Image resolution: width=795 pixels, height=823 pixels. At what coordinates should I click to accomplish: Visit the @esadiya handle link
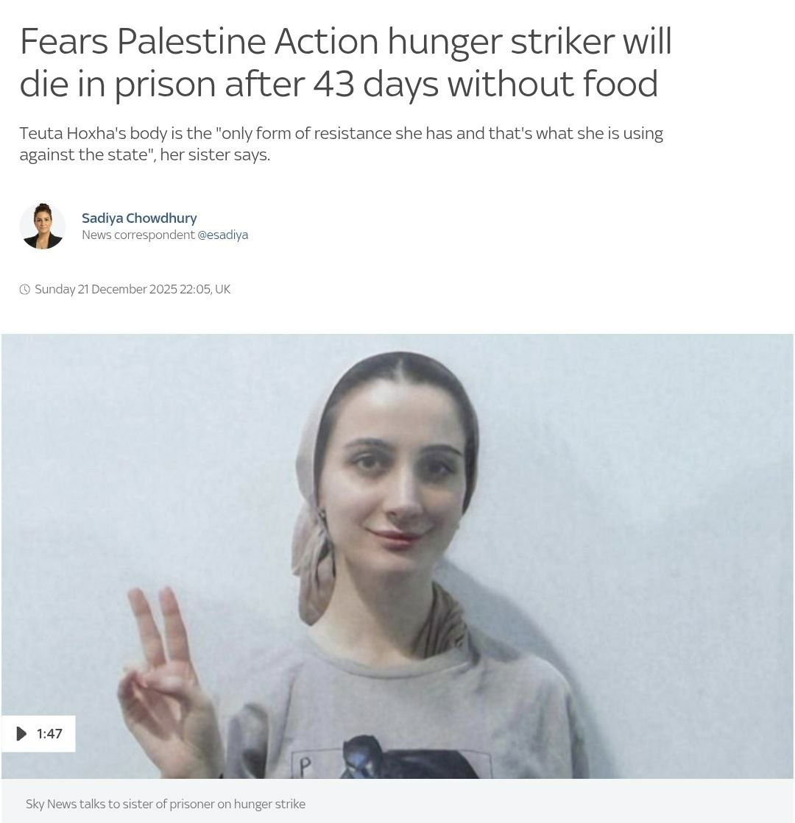point(223,235)
